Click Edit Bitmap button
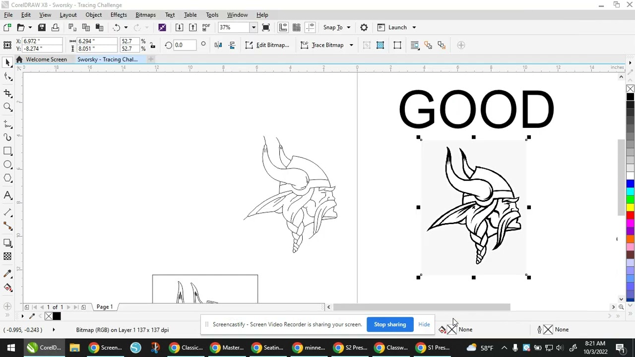 [267, 45]
